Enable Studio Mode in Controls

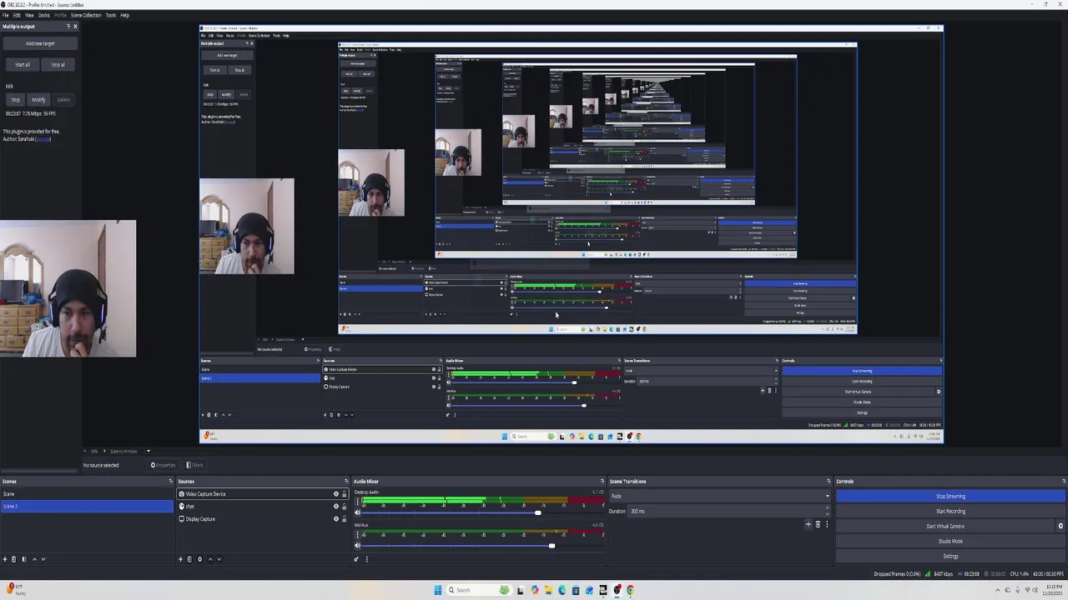[950, 541]
